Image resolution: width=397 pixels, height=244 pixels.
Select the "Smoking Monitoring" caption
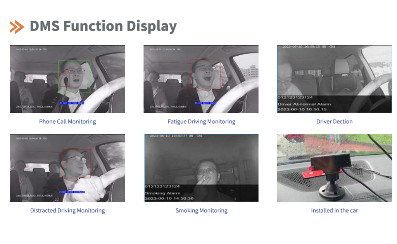201,210
